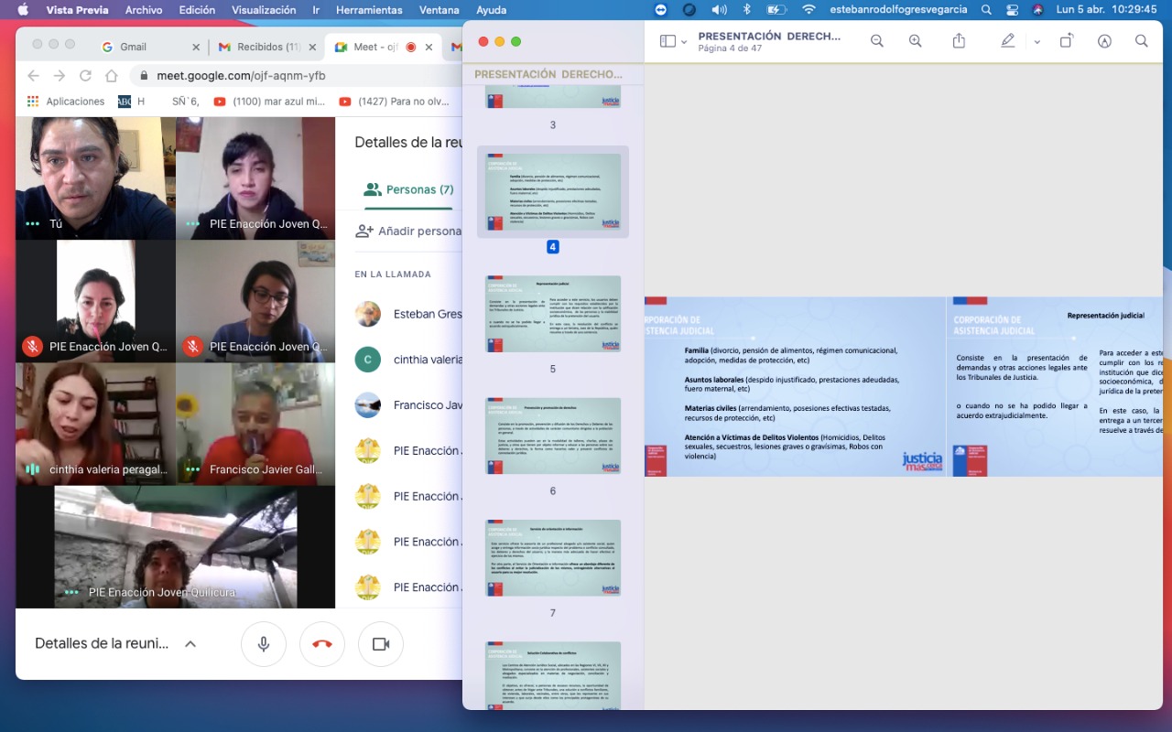Click the meet.google.com address bar
This screenshot has width=1172, height=732.
point(297,76)
